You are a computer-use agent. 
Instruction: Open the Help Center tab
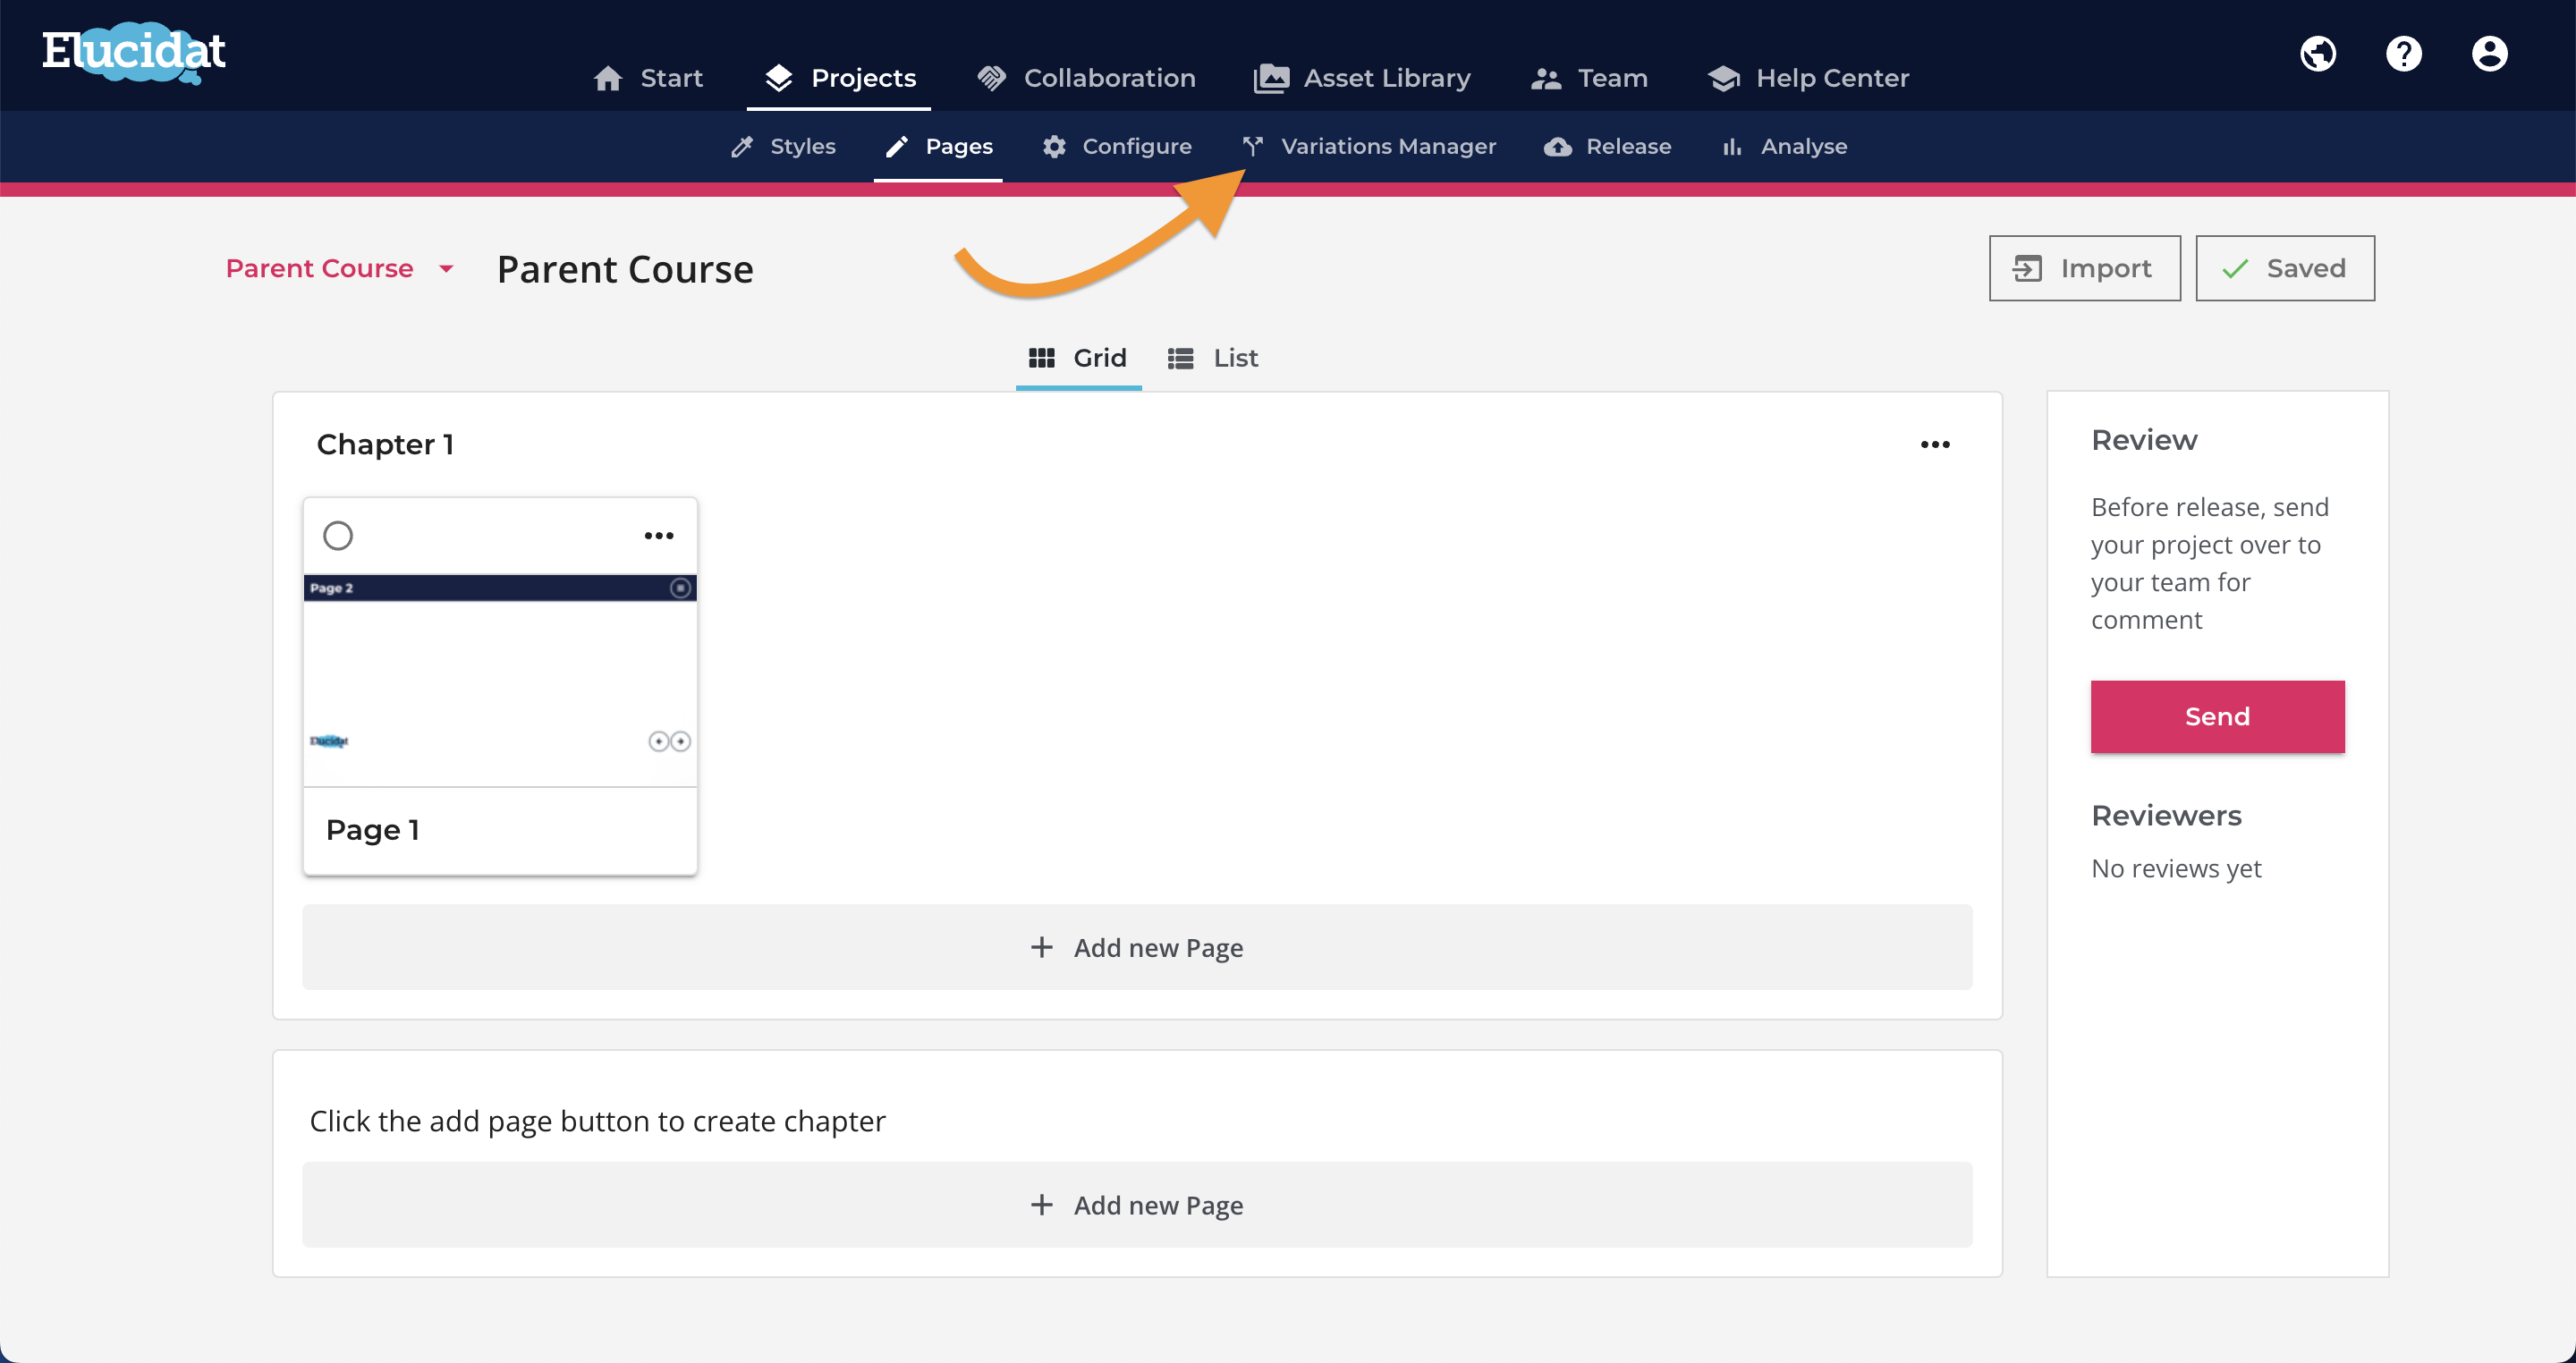(x=1808, y=78)
